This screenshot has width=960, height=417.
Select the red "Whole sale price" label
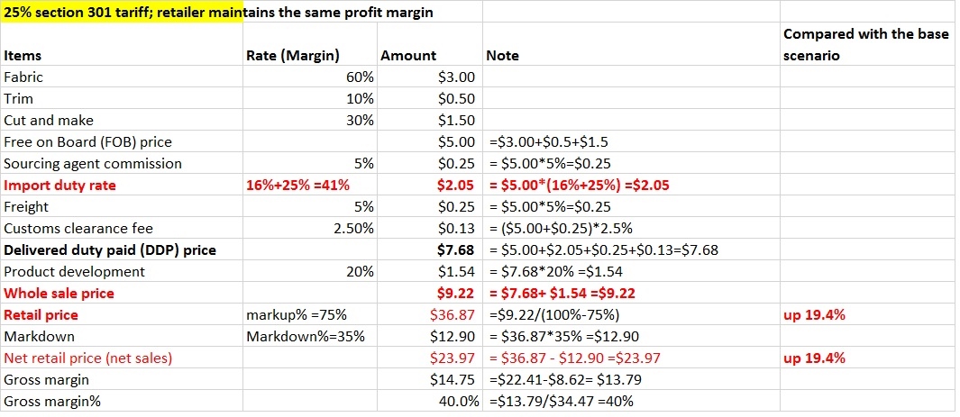coord(59,294)
